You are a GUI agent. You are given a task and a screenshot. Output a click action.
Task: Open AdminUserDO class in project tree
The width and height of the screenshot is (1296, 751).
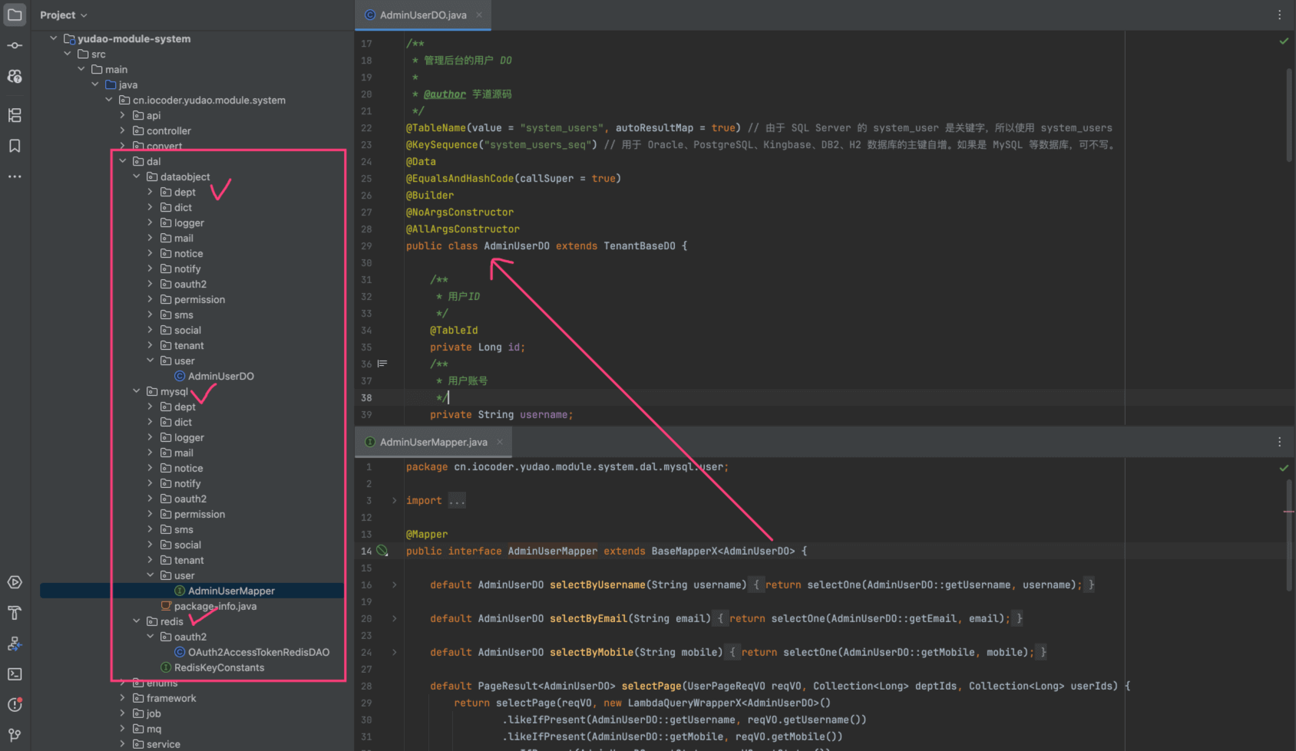click(220, 376)
